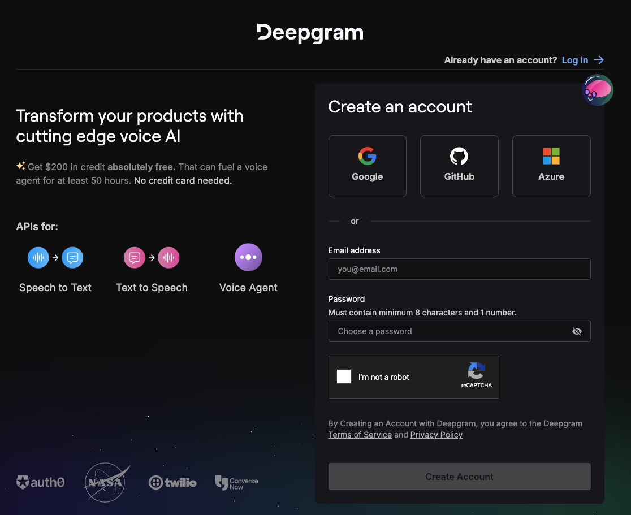Click the Deepgram logo at top
The image size is (631, 515).
[310, 33]
